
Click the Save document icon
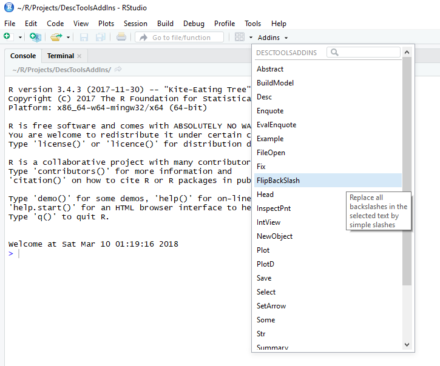pos(84,37)
